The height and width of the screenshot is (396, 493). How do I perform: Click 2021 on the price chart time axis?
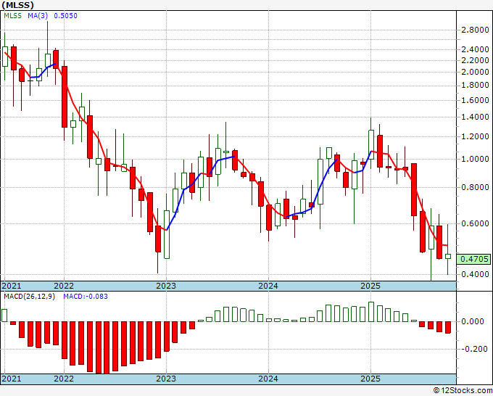click(12, 286)
